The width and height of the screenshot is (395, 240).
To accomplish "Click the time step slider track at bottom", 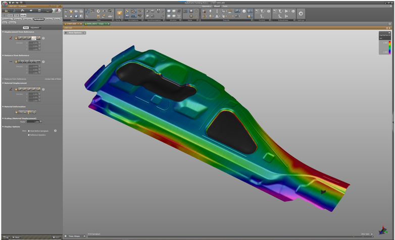I will point(230,237).
